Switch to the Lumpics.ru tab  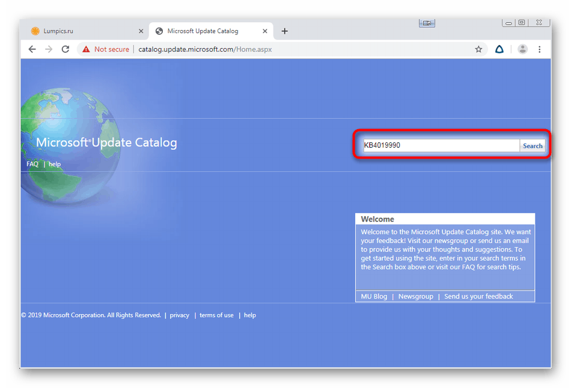pyautogui.click(x=85, y=31)
